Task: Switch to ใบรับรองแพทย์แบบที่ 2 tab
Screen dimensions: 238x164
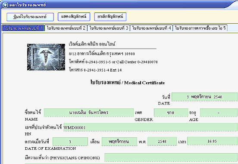Action: click(x=66, y=28)
